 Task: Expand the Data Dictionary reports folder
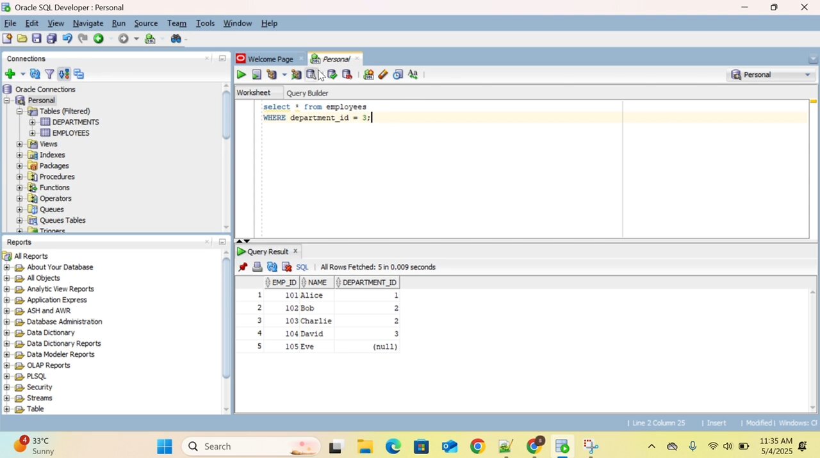click(6, 332)
